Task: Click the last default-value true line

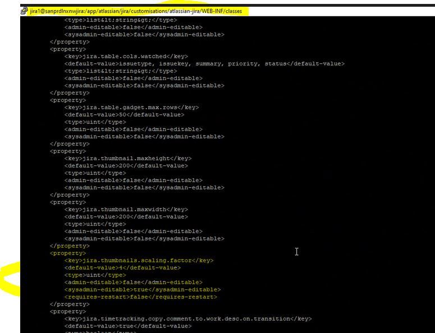Action: click(128, 326)
